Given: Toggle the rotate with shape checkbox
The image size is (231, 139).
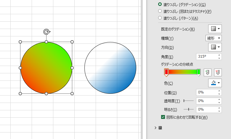Looking at the screenshot, I should pyautogui.click(x=163, y=117).
